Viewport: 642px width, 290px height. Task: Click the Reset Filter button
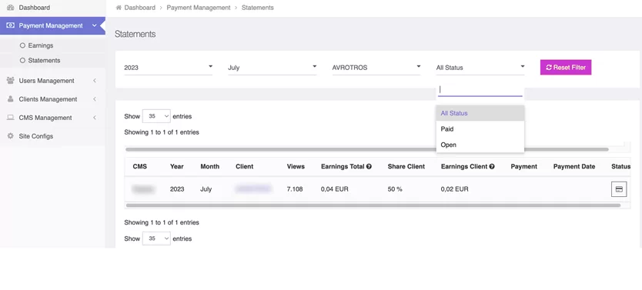[x=566, y=68]
